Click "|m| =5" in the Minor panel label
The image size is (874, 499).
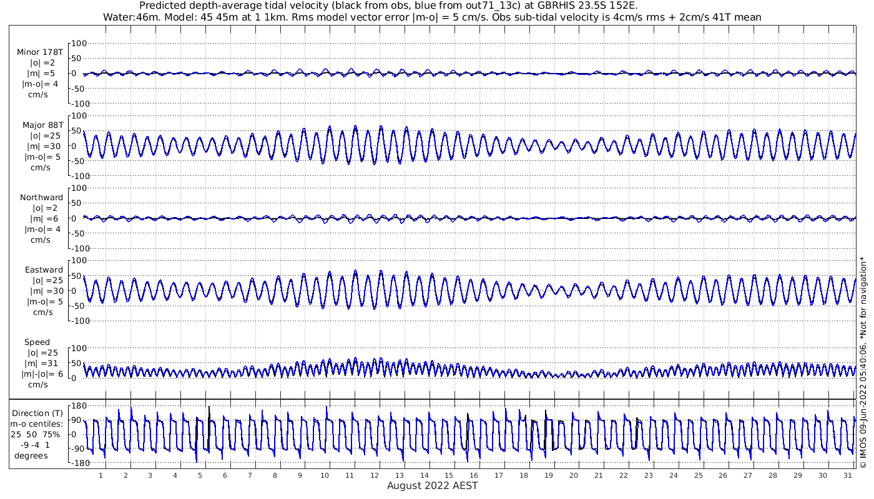click(41, 74)
